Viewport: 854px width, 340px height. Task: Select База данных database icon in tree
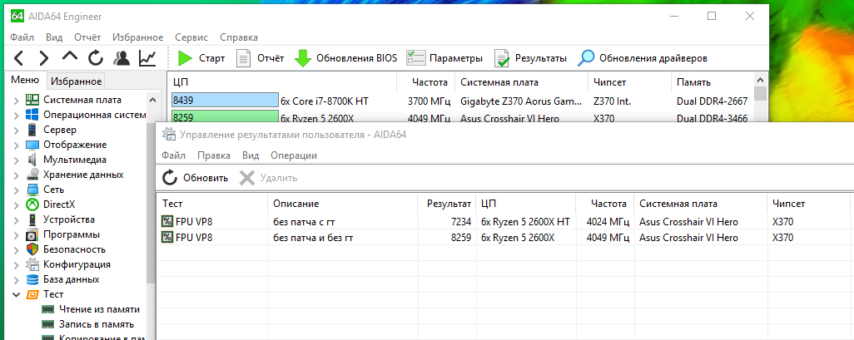pos(32,279)
